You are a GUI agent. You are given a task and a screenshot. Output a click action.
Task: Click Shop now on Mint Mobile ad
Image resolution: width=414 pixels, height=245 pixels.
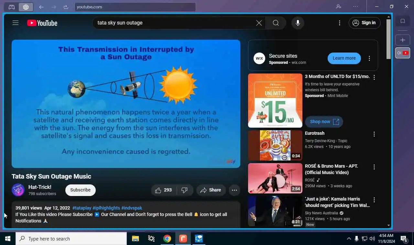pyautogui.click(x=324, y=122)
